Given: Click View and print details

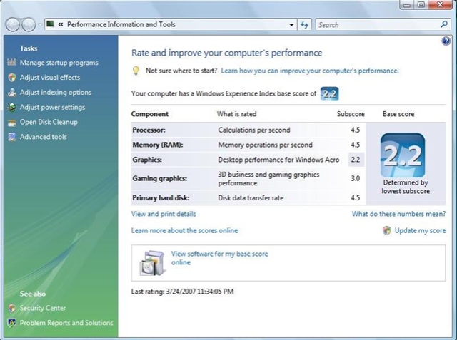Looking at the screenshot, I should click(x=164, y=214).
